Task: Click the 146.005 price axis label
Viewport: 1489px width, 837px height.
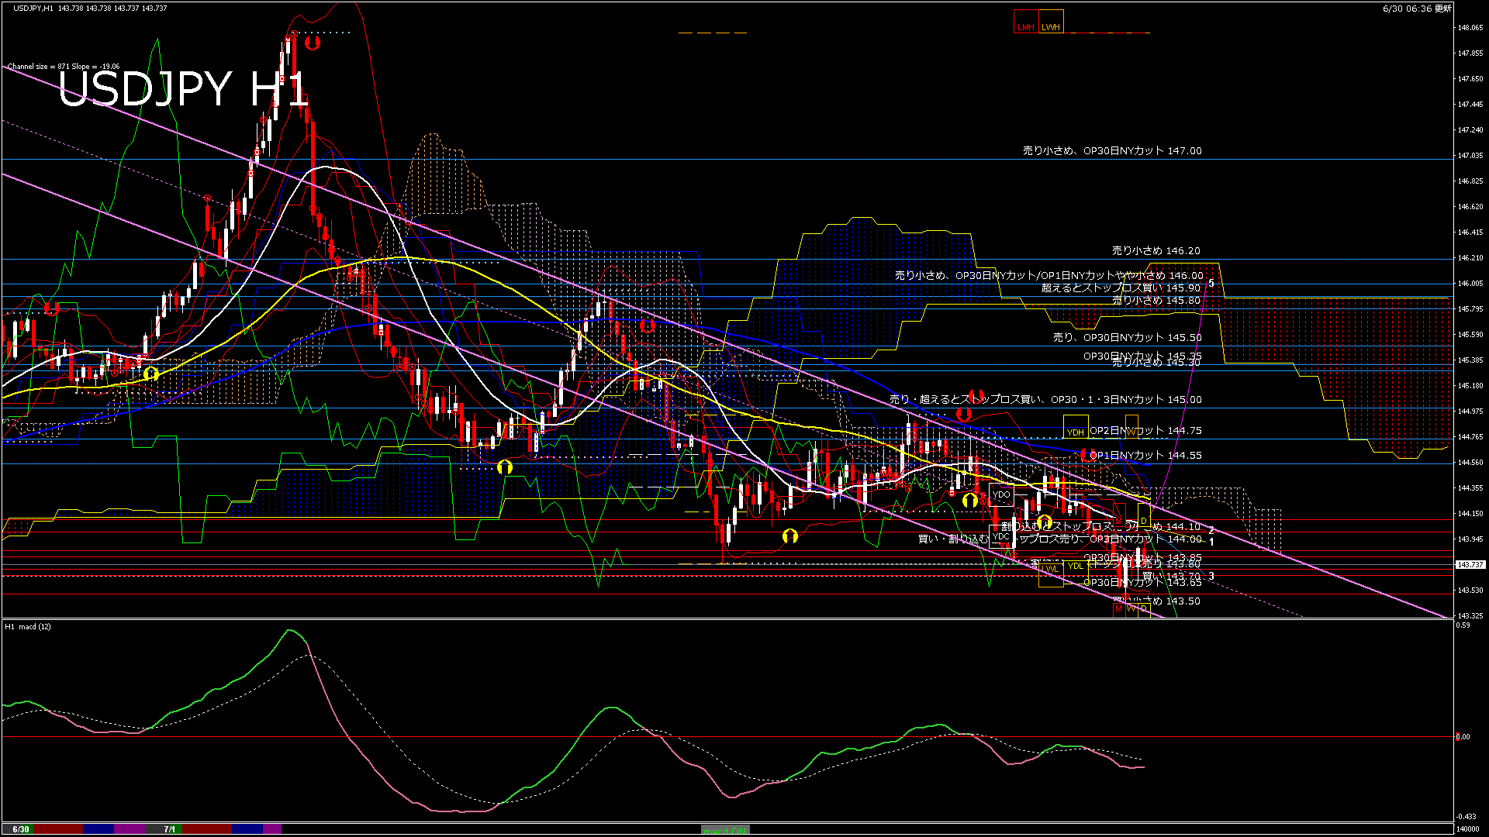Action: [x=1470, y=284]
